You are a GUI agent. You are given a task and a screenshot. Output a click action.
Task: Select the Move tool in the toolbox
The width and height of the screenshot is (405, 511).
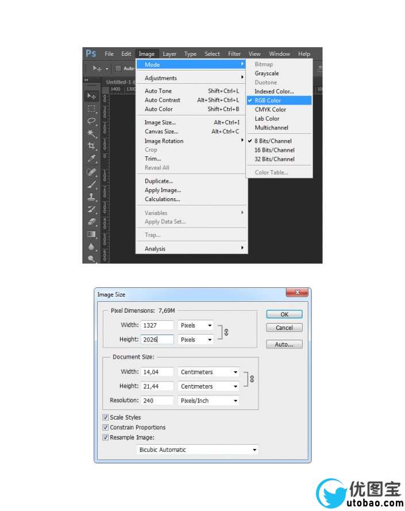(x=91, y=96)
